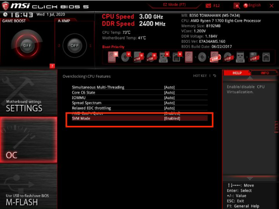Click the DDR Speed 2400 MHz readout
The width and height of the screenshot is (279, 209).
(134, 24)
